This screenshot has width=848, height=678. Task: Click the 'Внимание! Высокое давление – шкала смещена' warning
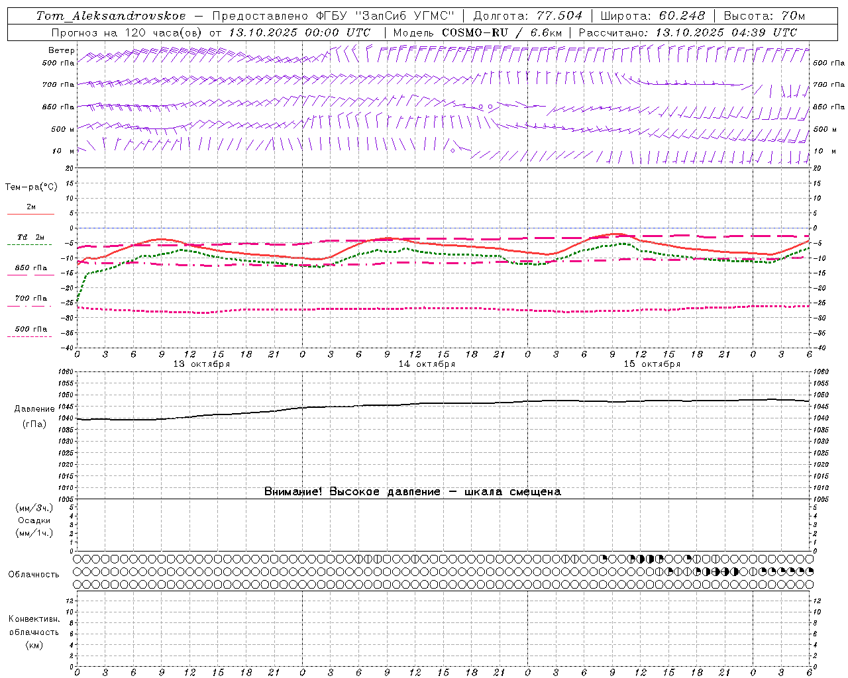(x=413, y=491)
